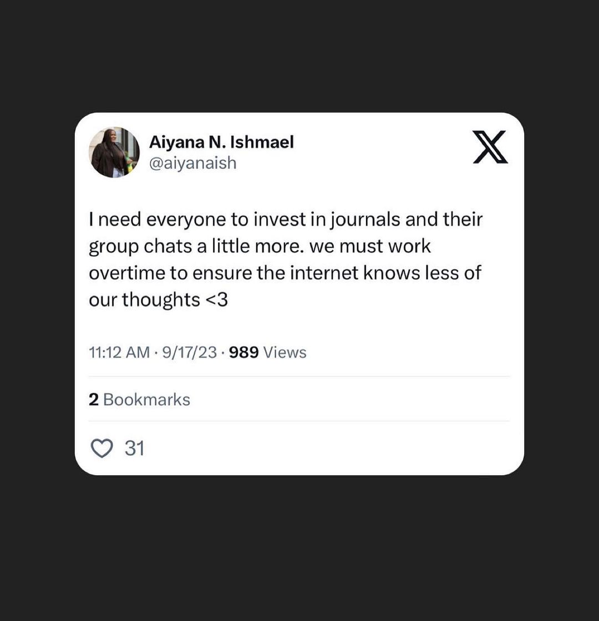Click the 31 likes count

click(x=135, y=448)
